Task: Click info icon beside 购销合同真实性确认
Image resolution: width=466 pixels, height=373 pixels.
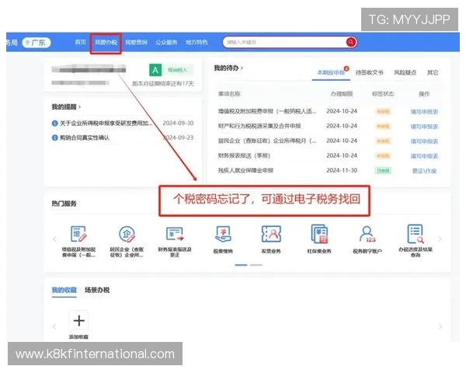Action: click(54, 138)
